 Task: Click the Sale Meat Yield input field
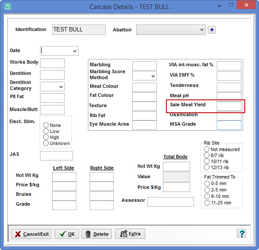(229, 106)
